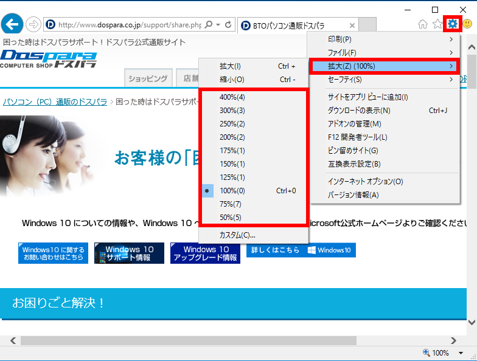This screenshot has width=477, height=361.
Task: Set zoom to 300%(3)
Action: point(254,111)
